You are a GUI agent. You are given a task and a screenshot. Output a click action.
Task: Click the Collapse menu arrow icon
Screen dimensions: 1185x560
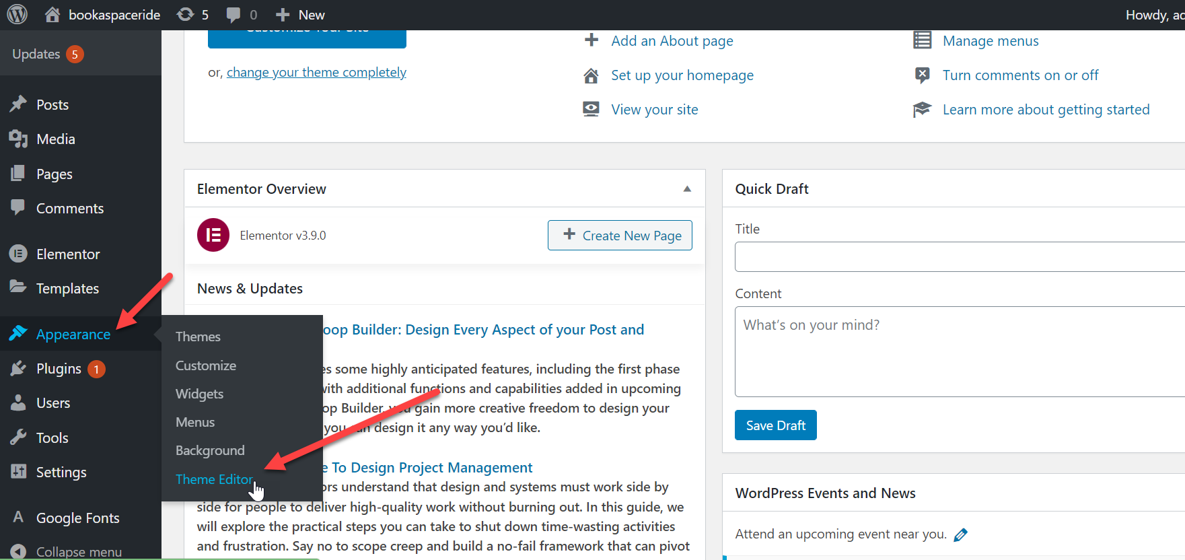tap(18, 551)
